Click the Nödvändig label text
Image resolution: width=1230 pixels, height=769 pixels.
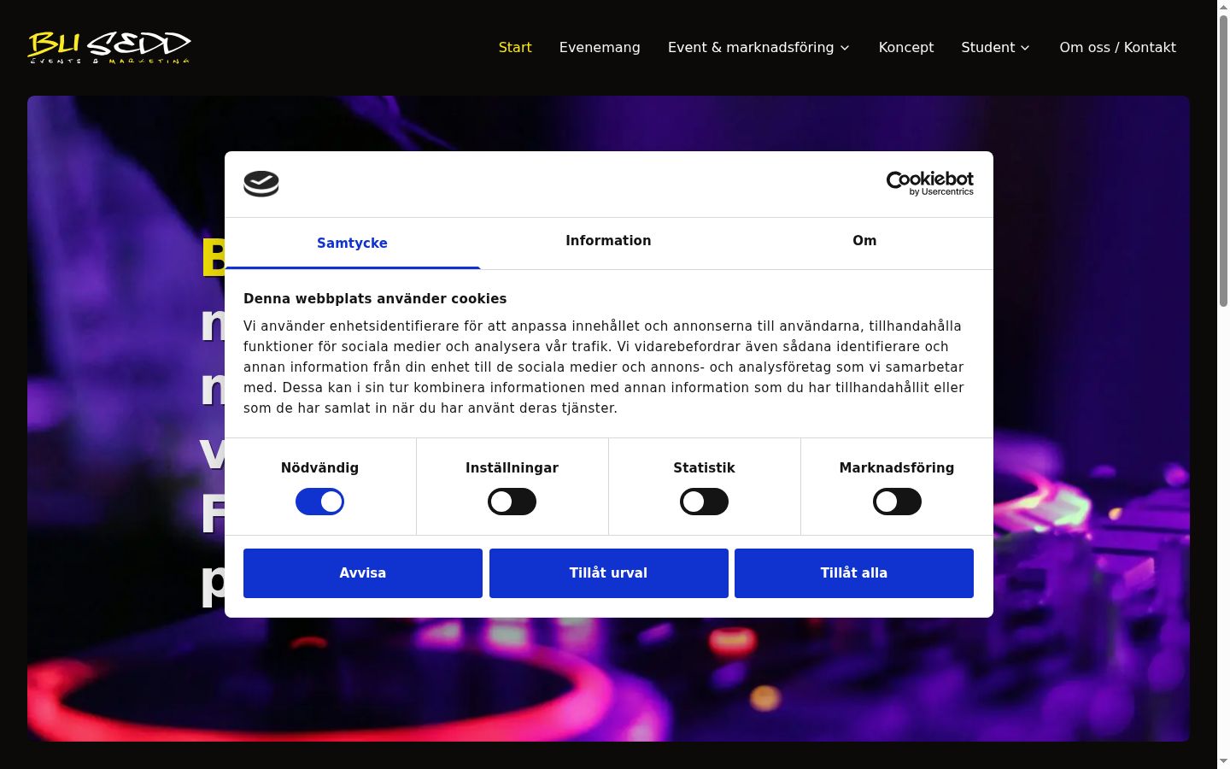pos(319,468)
